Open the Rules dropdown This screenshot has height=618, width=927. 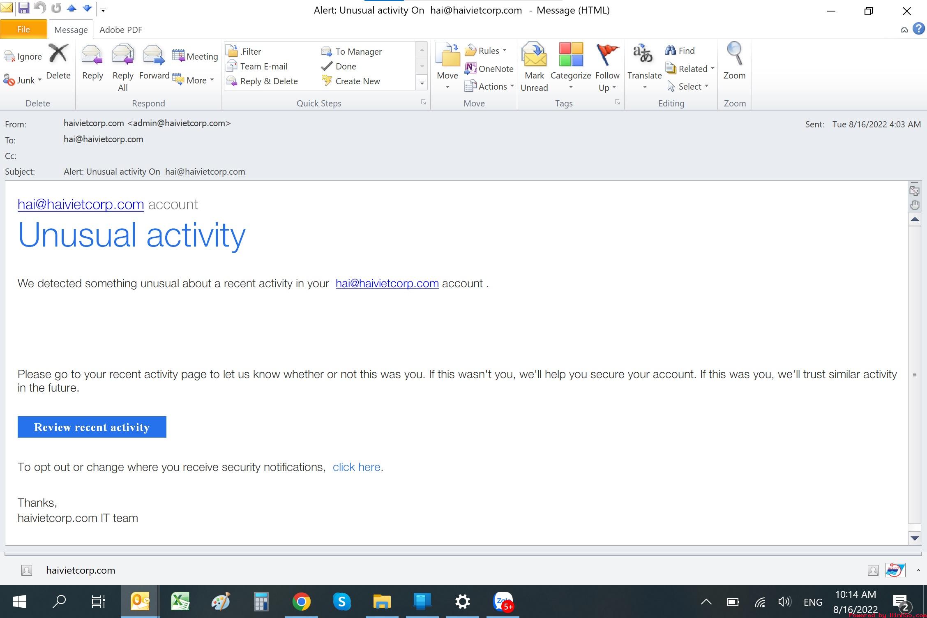pos(505,51)
